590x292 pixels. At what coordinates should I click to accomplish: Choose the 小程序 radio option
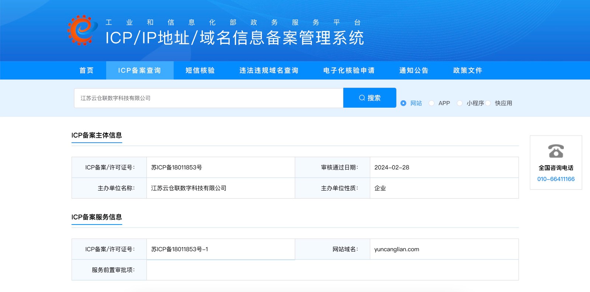[x=460, y=103]
